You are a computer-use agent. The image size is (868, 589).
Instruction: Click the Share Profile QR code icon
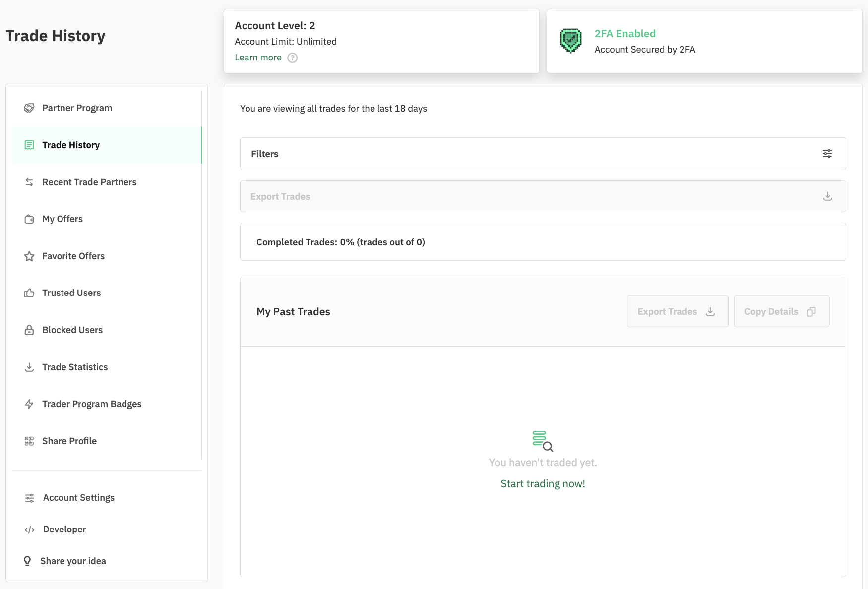point(29,441)
